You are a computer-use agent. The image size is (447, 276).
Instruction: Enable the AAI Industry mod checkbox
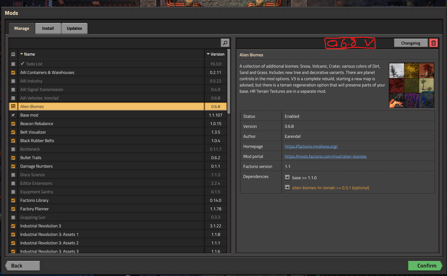coord(13,81)
